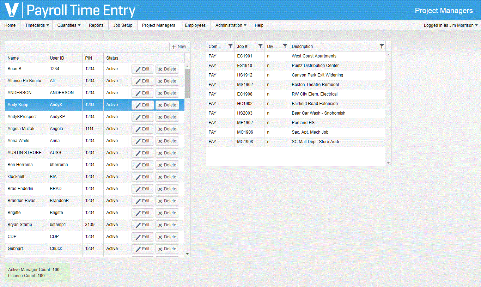The image size is (481, 287).
Task: Edit the Andy Kupp manager row
Action: tap(143, 105)
